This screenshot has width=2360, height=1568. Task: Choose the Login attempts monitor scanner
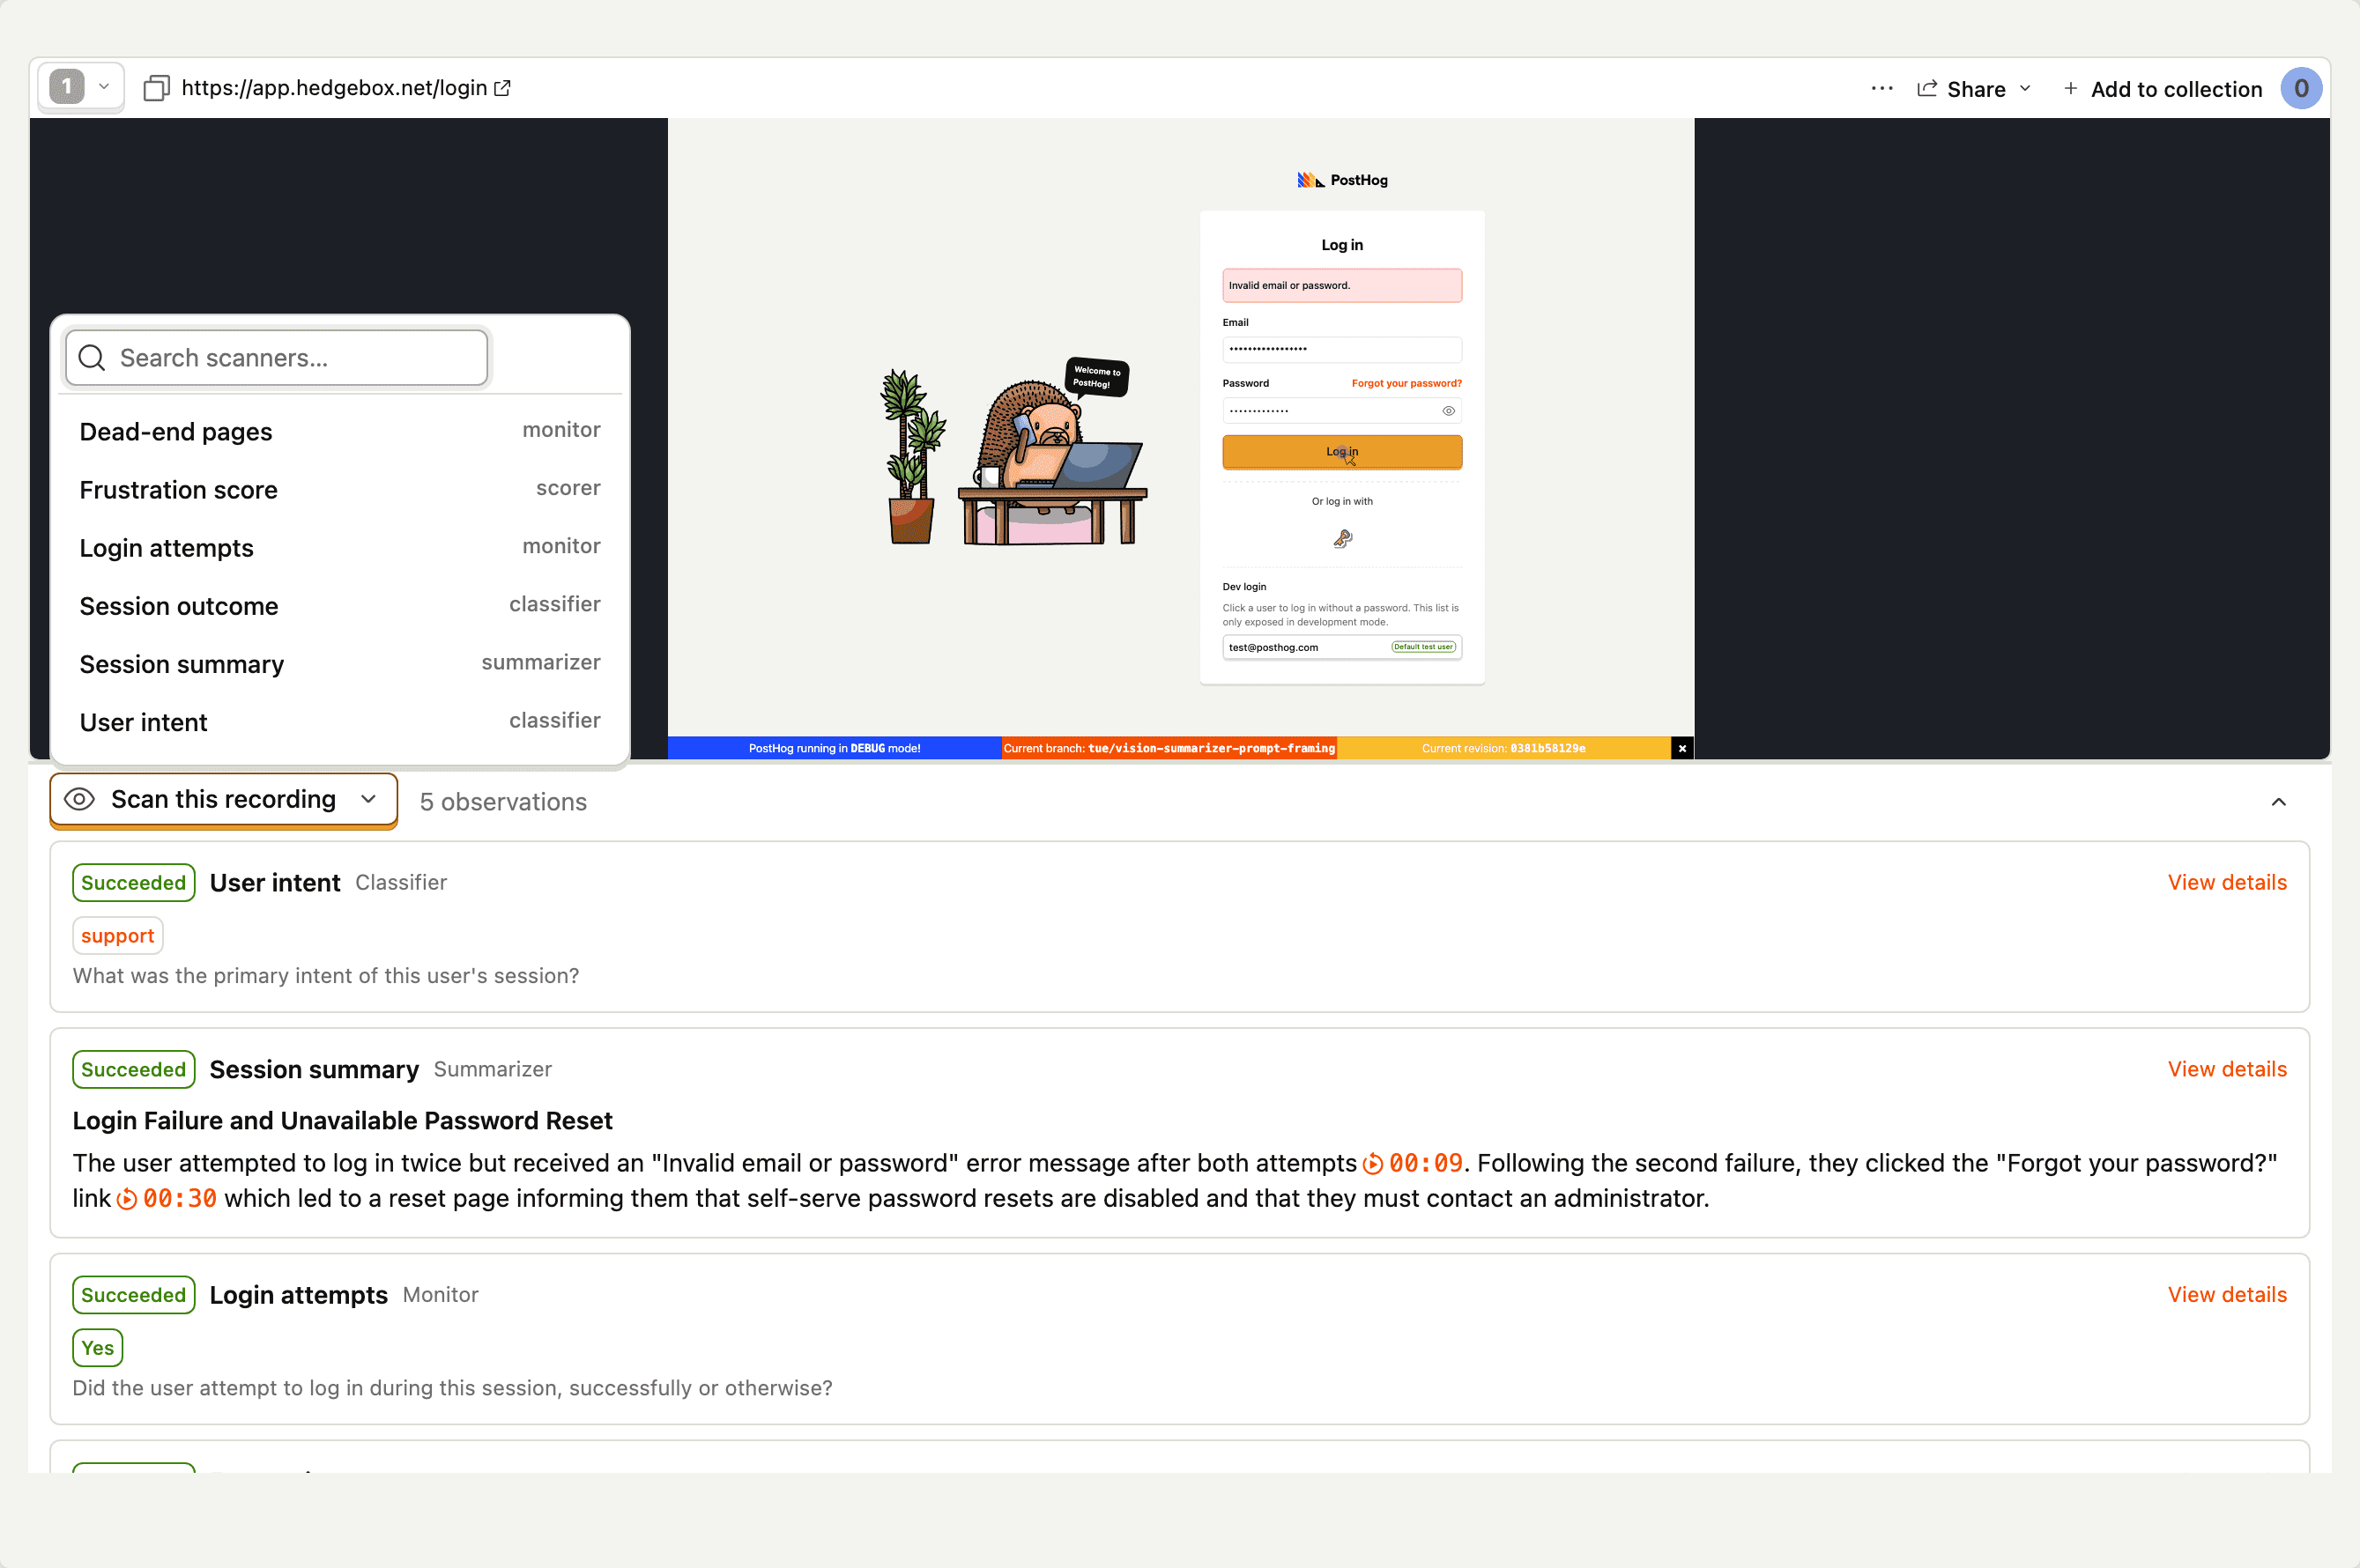[x=339, y=547]
